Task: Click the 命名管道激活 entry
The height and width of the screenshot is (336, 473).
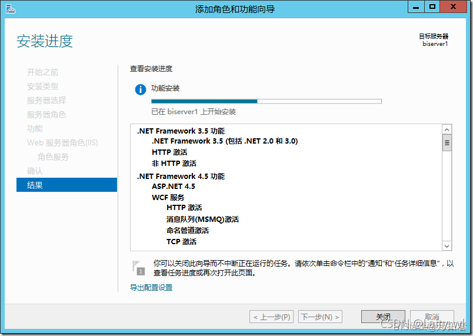Action: [x=187, y=231]
